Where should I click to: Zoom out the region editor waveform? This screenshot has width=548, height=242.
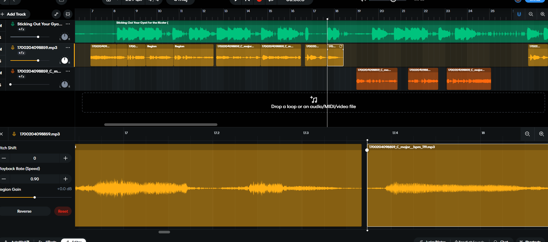(527, 134)
